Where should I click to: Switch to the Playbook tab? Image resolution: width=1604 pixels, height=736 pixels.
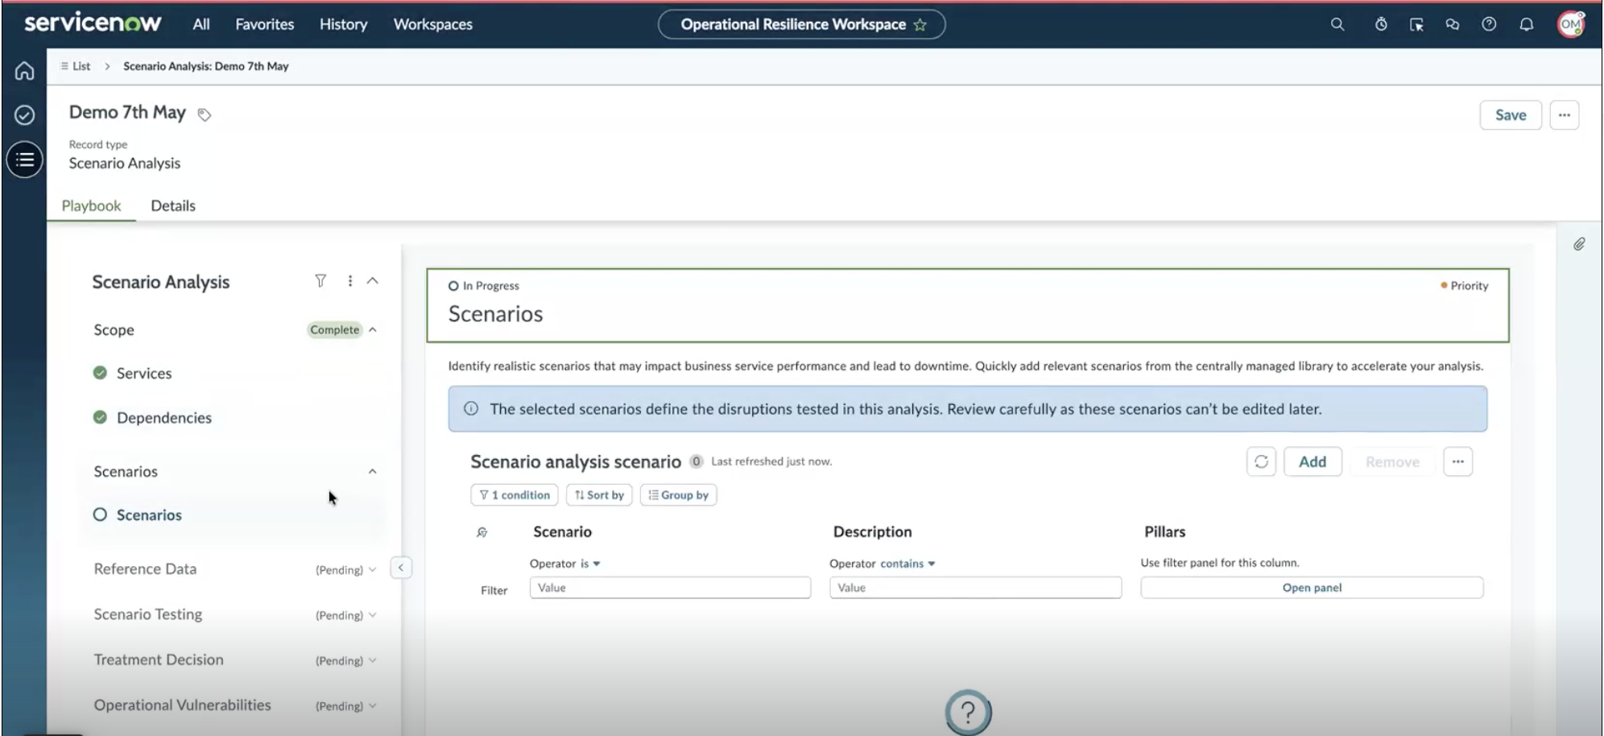click(91, 205)
